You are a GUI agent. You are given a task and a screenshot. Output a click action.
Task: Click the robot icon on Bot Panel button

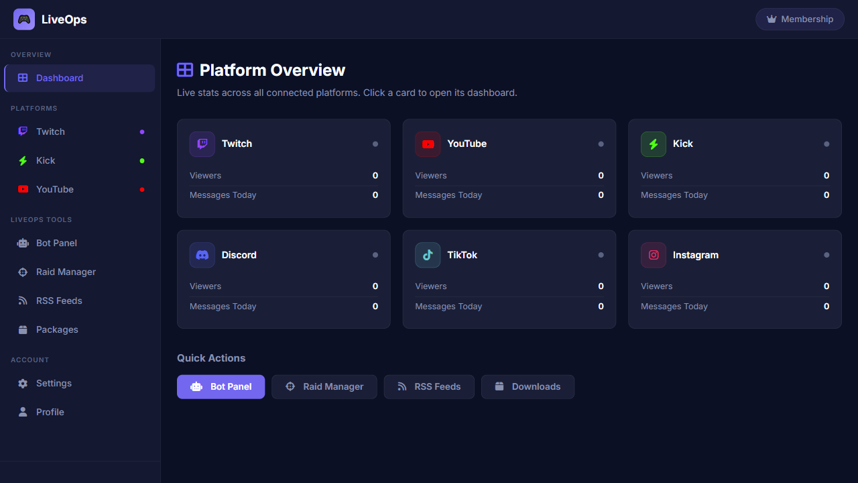click(196, 386)
